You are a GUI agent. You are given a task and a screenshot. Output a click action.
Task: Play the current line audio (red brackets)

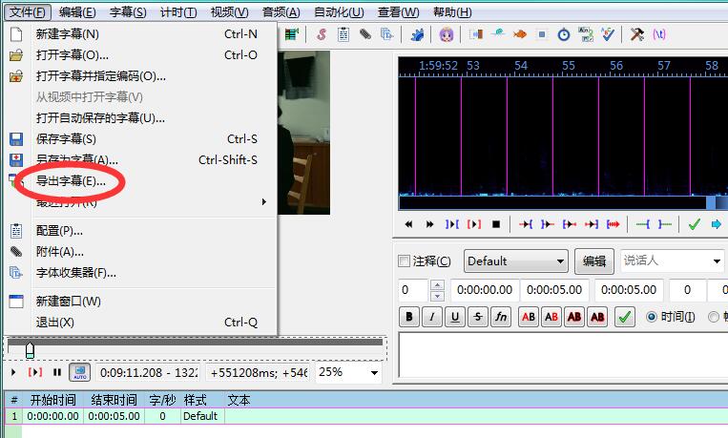474,224
